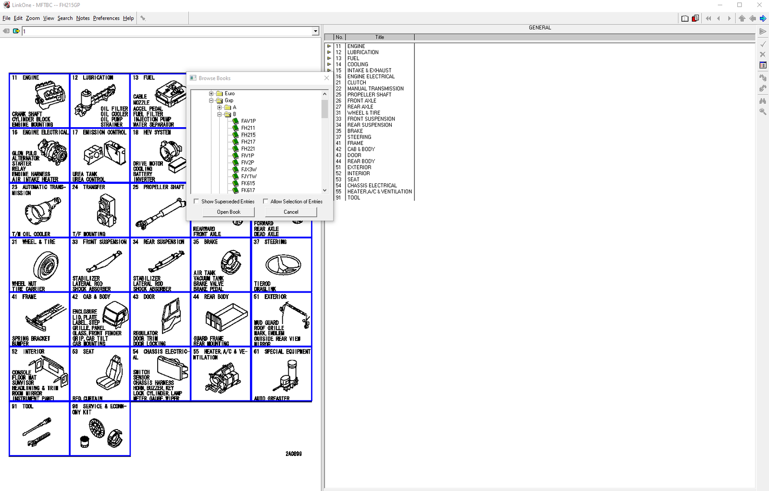The image size is (769, 491).
Task: Select the FH221 book in tree
Action: point(248,149)
